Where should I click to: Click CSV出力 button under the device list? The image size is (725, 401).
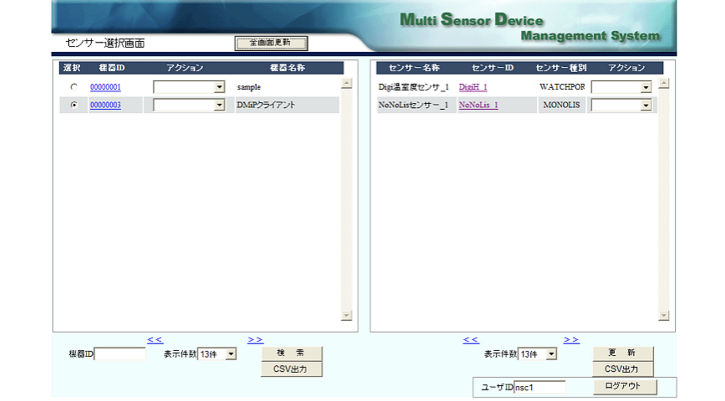click(x=291, y=369)
